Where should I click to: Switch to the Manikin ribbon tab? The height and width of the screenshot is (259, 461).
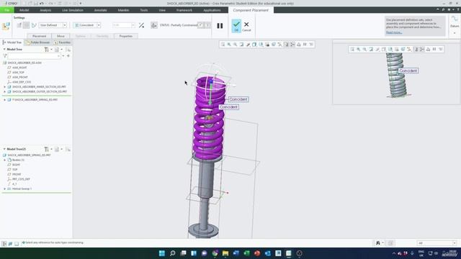(123, 10)
